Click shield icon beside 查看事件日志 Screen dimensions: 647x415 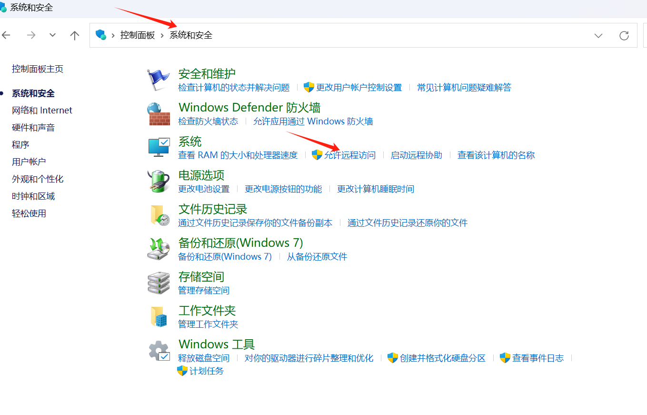pos(505,358)
